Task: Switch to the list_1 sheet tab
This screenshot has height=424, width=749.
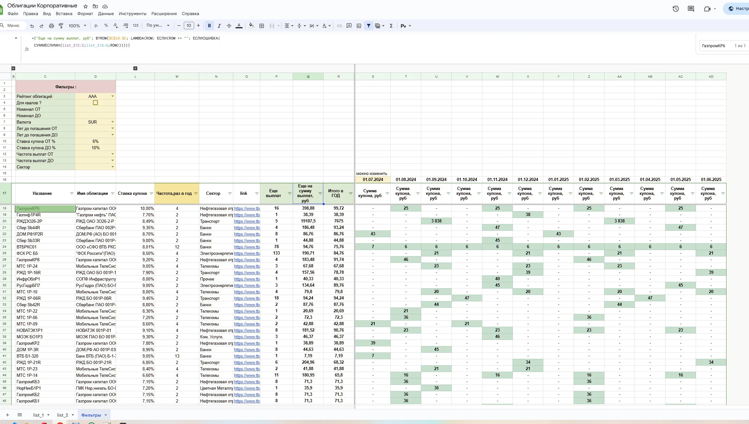Action: pyautogui.click(x=38, y=415)
